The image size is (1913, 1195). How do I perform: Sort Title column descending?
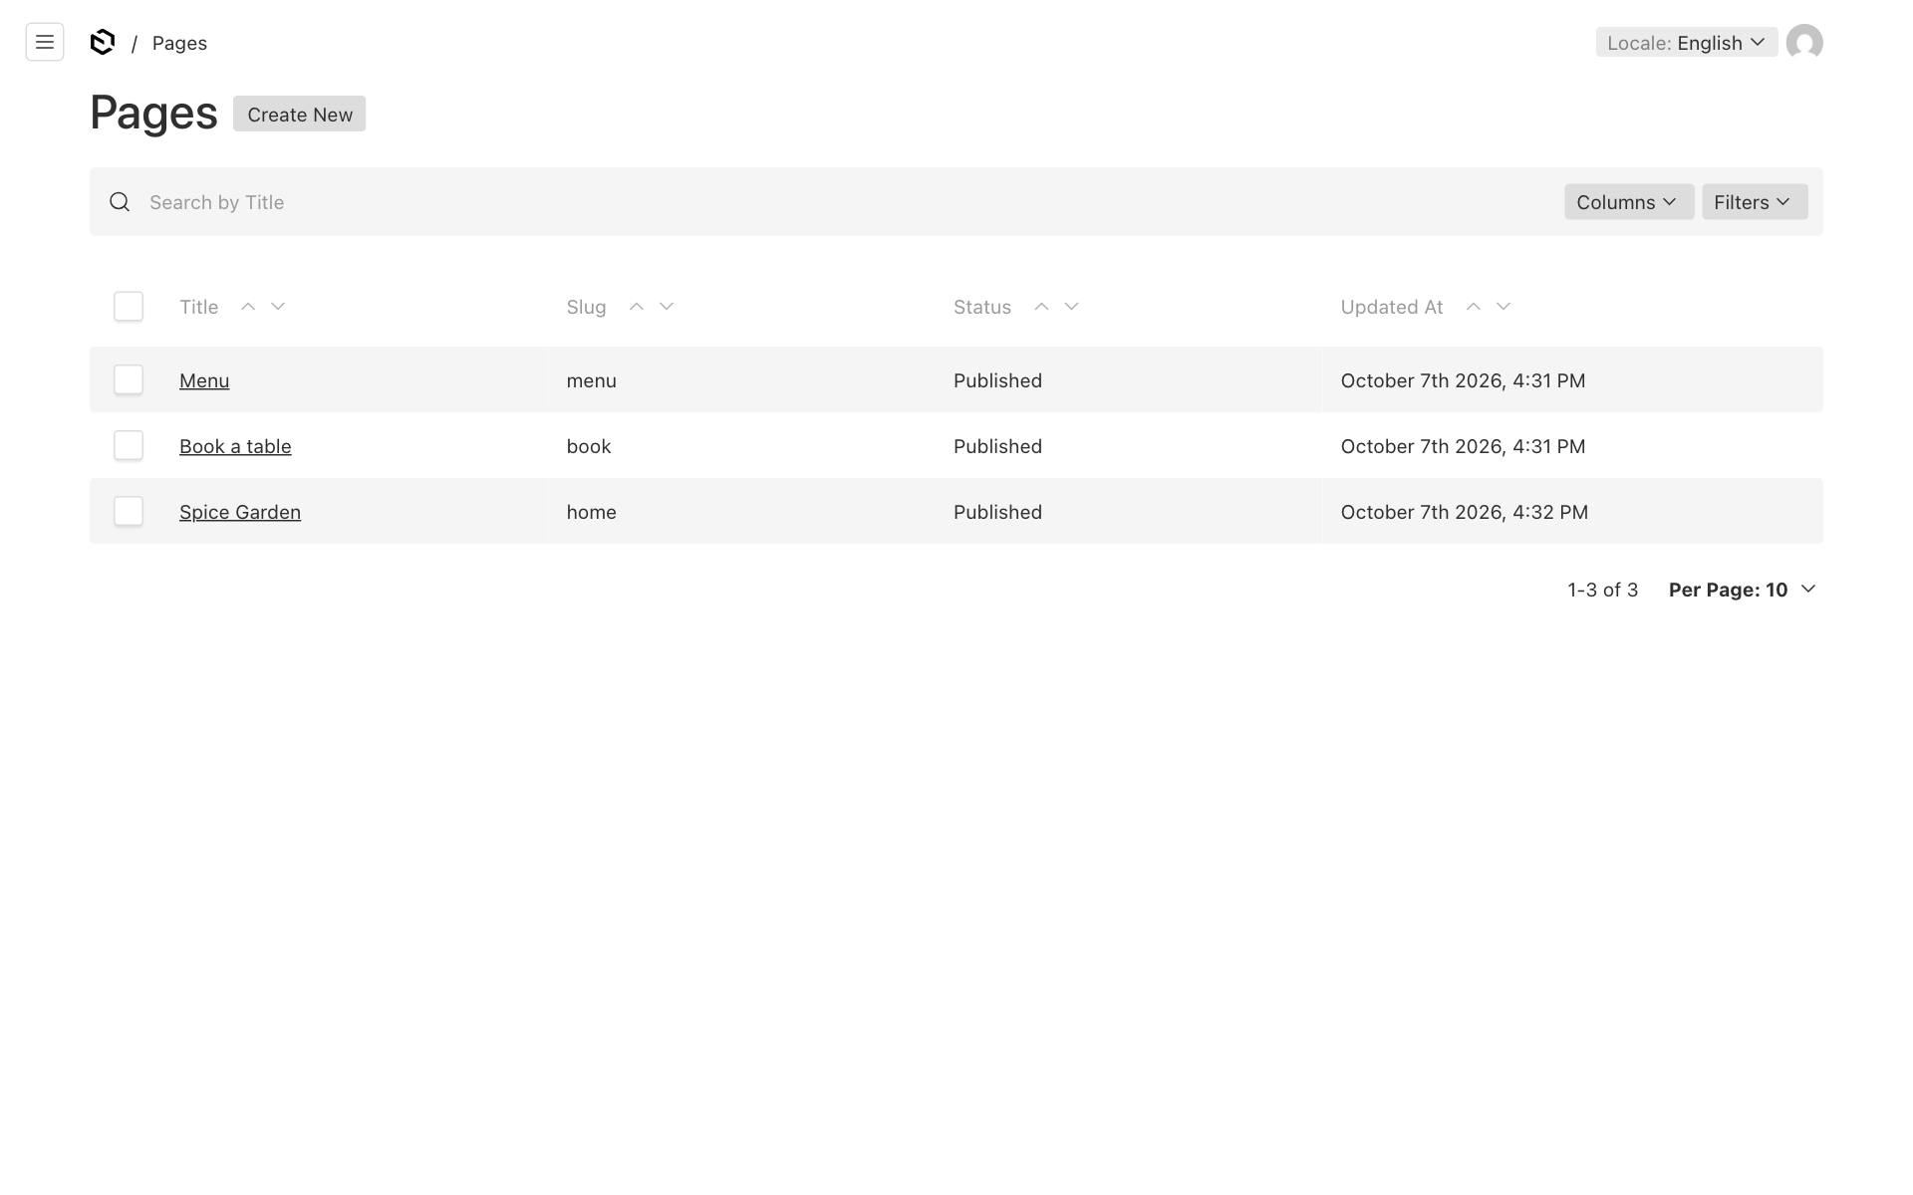[x=278, y=307]
